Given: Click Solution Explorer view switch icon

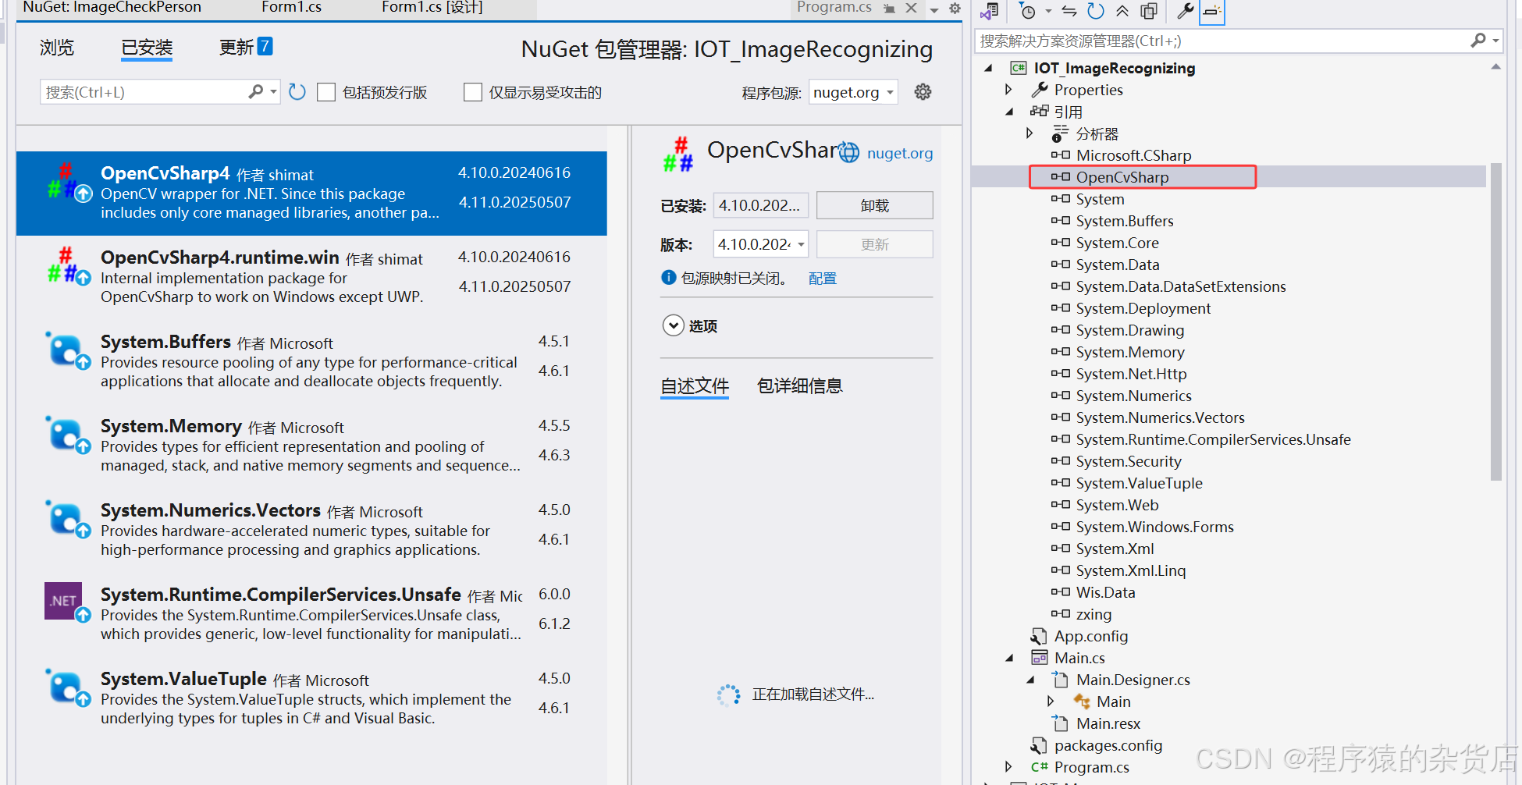Looking at the screenshot, I should [990, 11].
